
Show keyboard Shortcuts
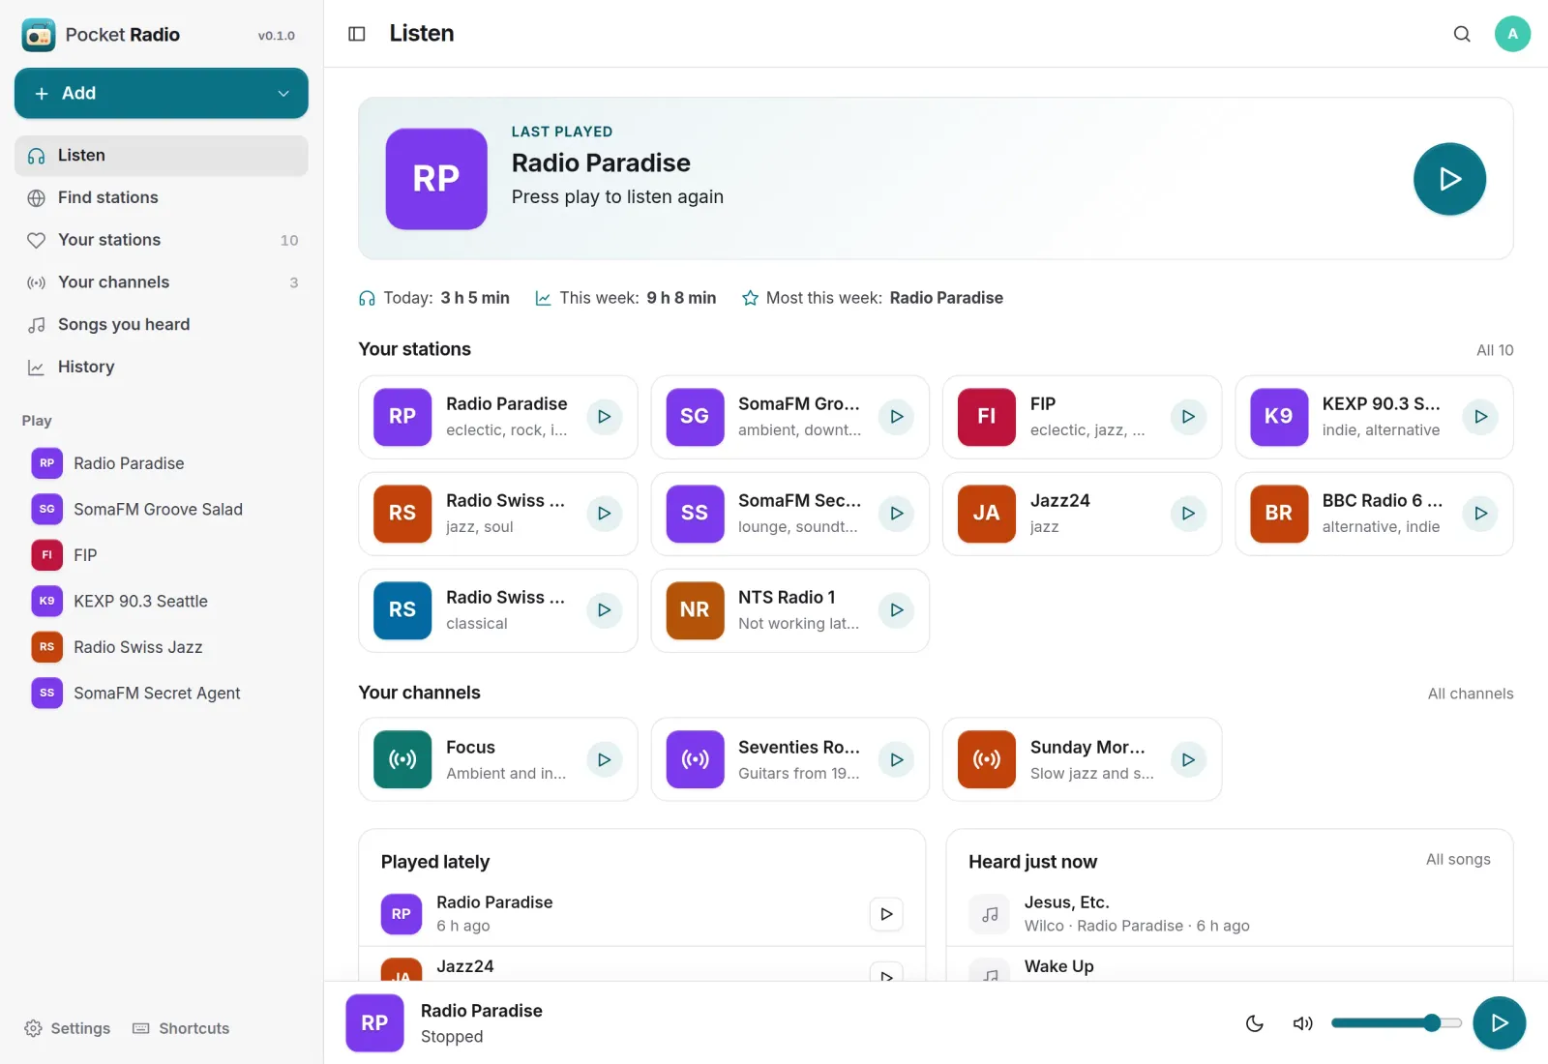click(x=181, y=1028)
